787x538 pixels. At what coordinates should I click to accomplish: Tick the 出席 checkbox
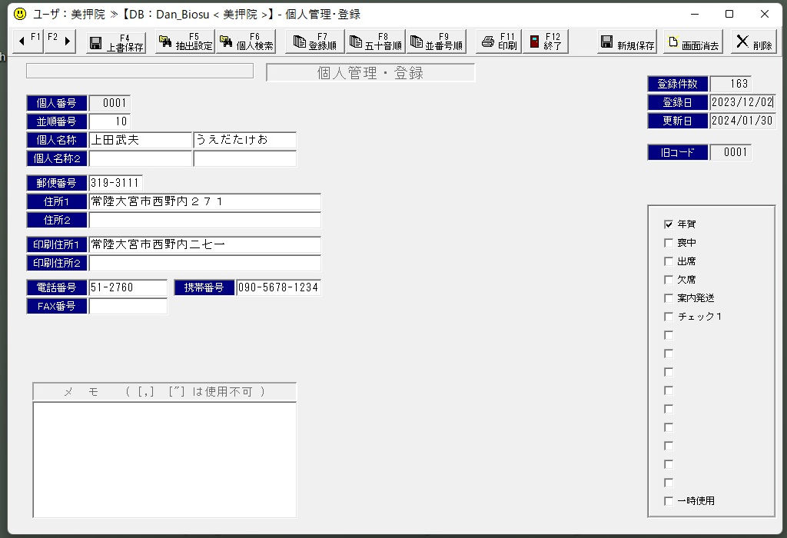(x=669, y=261)
